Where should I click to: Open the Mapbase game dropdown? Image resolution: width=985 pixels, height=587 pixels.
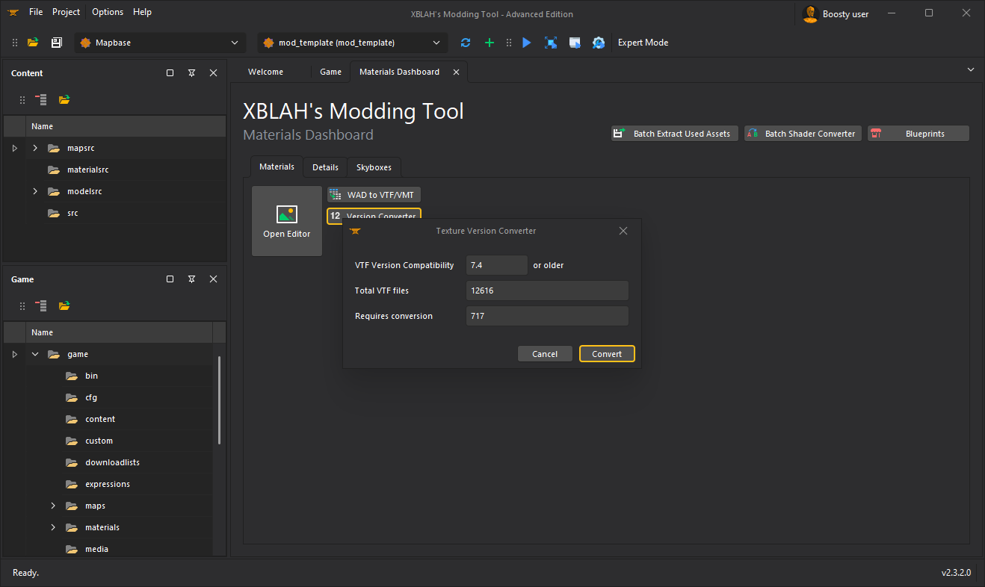[160, 43]
